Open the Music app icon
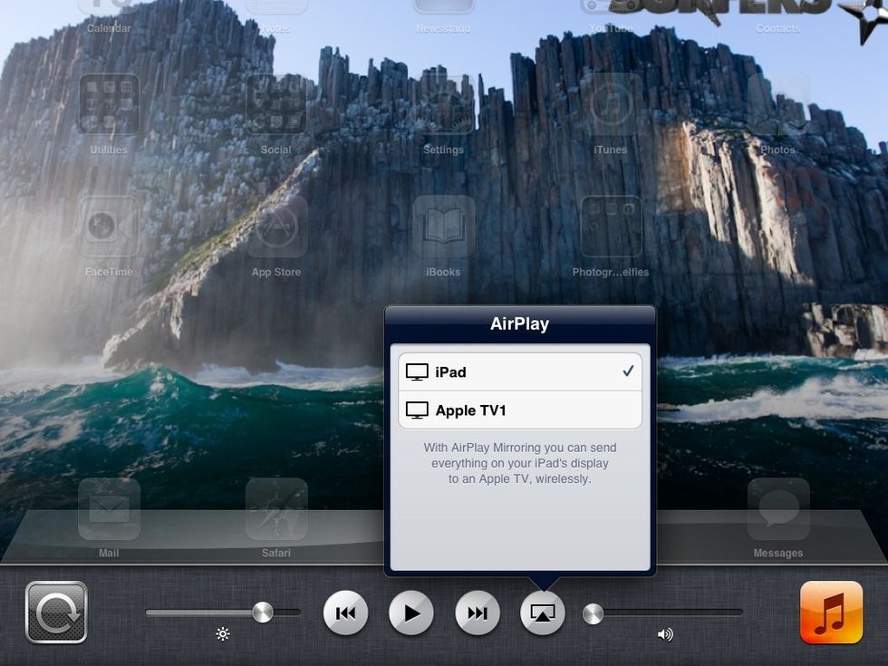 pos(832,613)
